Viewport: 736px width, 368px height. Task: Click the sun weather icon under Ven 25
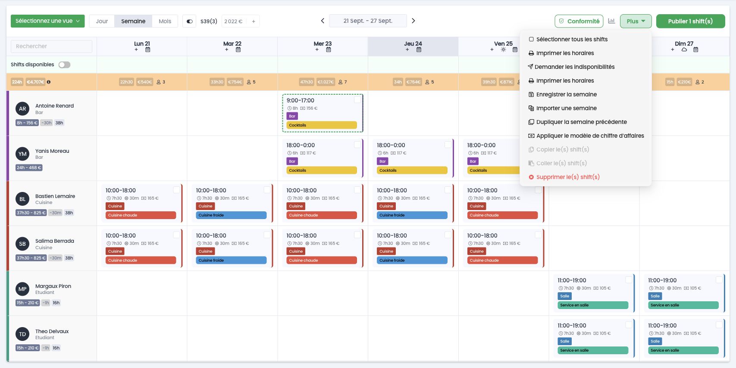click(503, 49)
